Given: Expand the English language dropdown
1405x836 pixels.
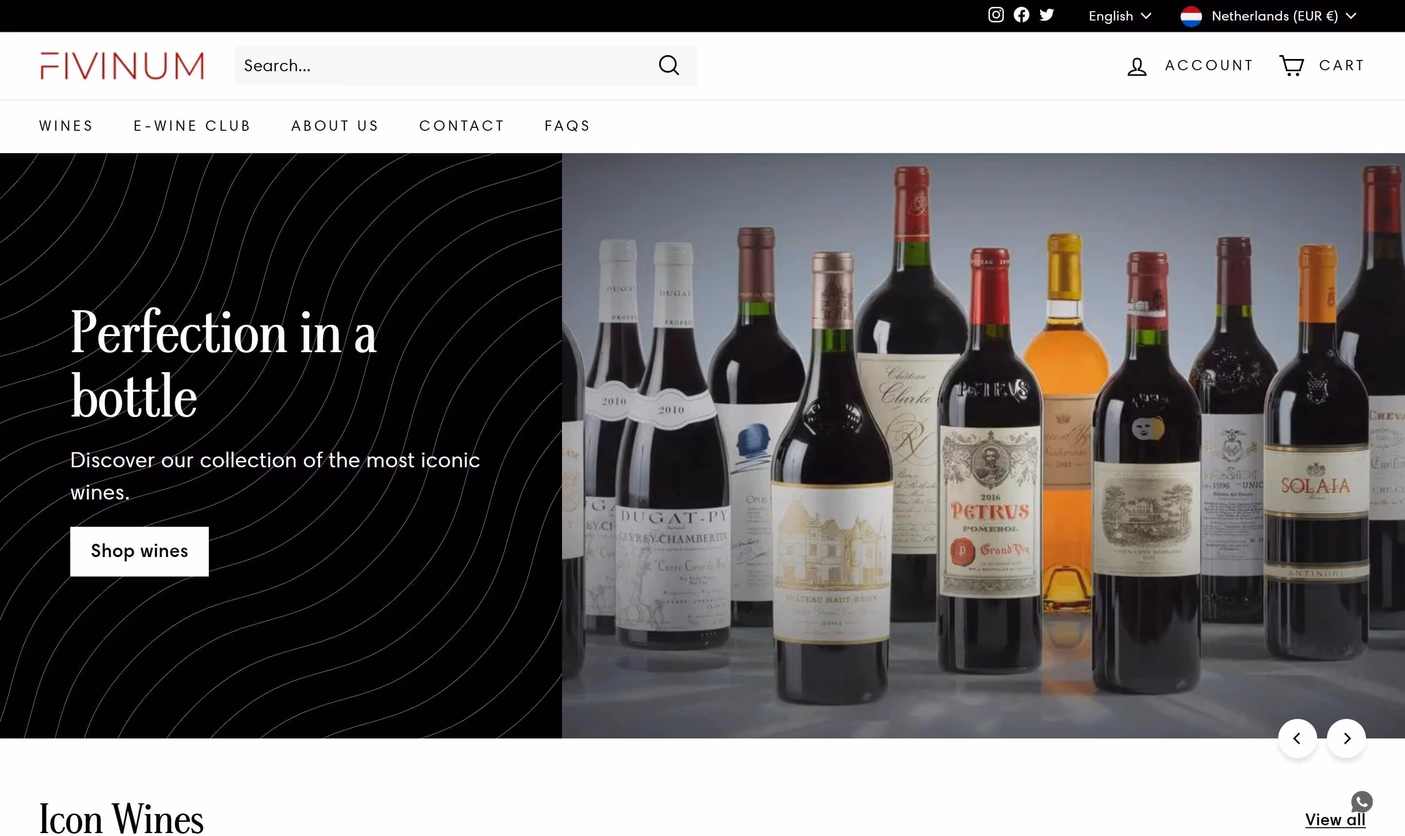Looking at the screenshot, I should [x=1120, y=16].
